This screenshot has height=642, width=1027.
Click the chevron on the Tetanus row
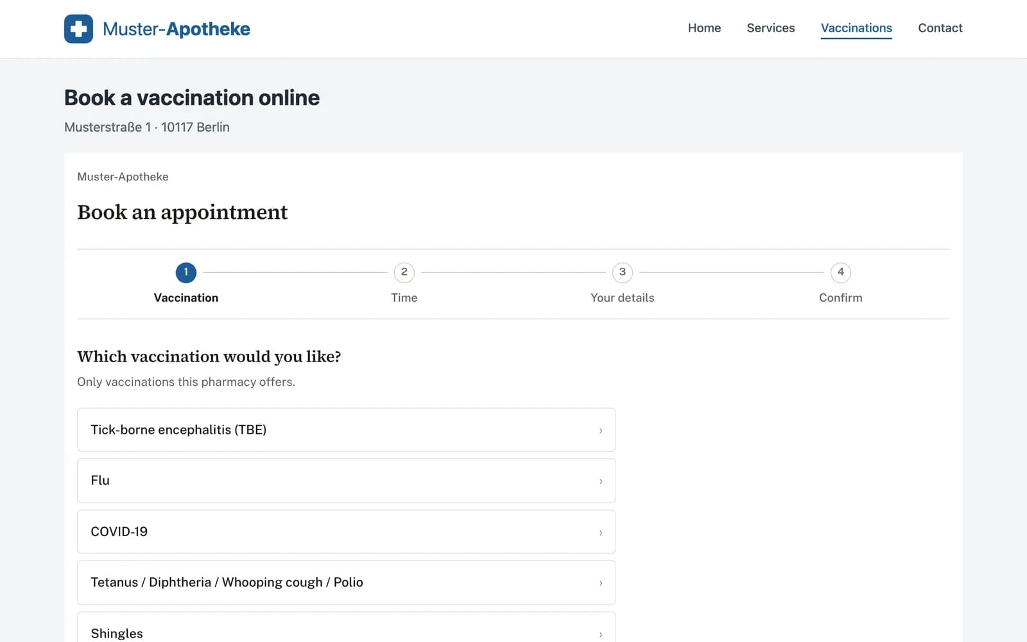pos(601,584)
